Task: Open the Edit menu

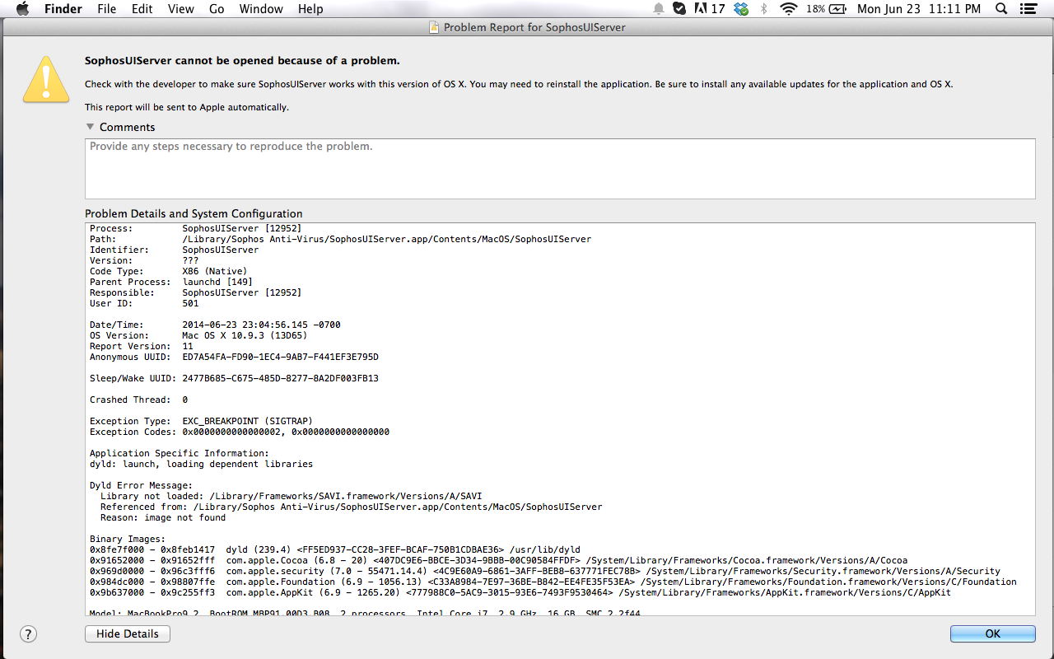Action: 142,9
